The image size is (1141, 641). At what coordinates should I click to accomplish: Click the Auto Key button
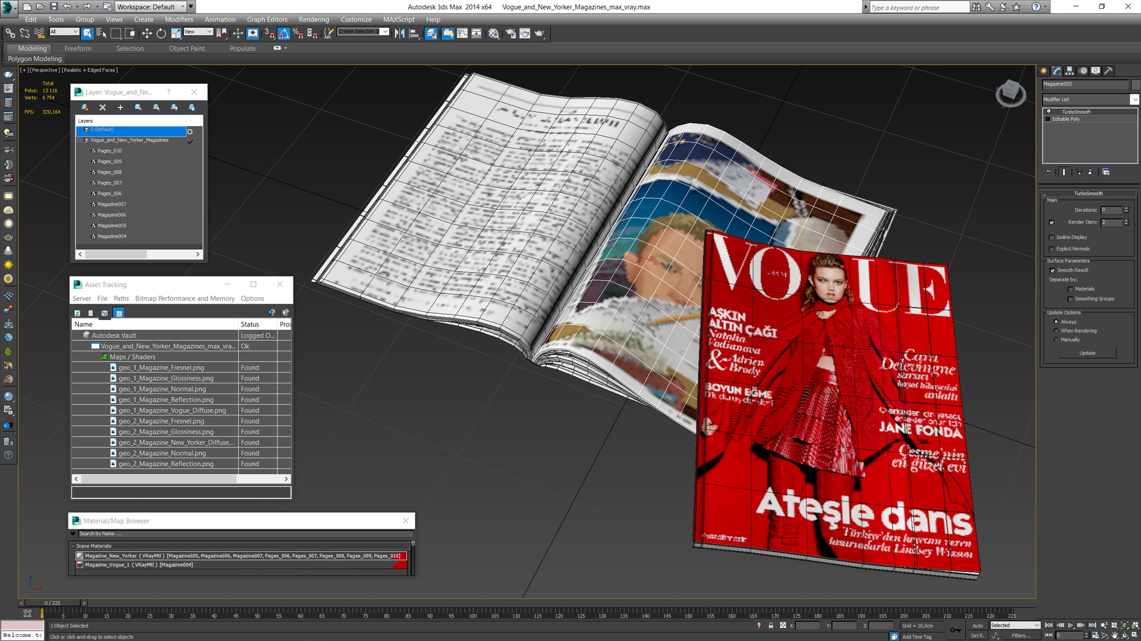click(978, 626)
